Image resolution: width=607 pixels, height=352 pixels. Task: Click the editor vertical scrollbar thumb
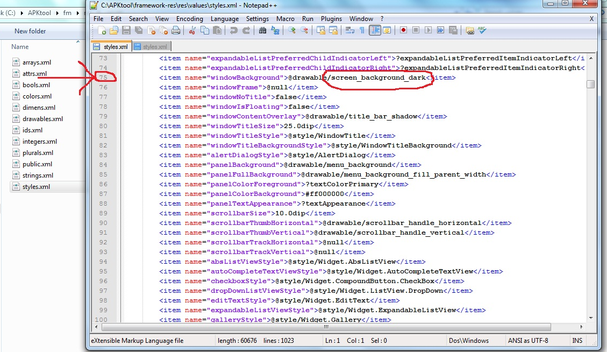pyautogui.click(x=591, y=84)
